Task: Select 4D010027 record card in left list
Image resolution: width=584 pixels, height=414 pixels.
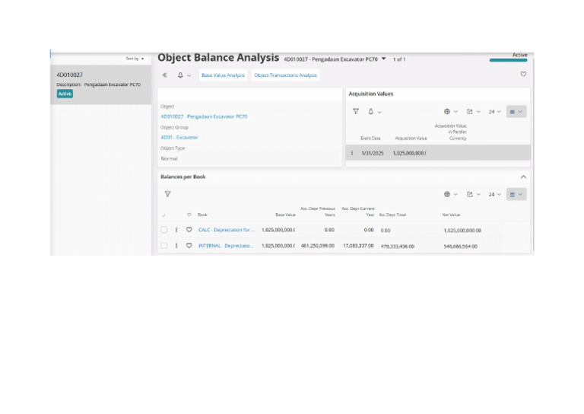Action: click(x=101, y=84)
